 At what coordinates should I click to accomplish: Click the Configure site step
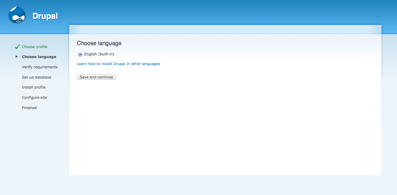pyautogui.click(x=34, y=97)
